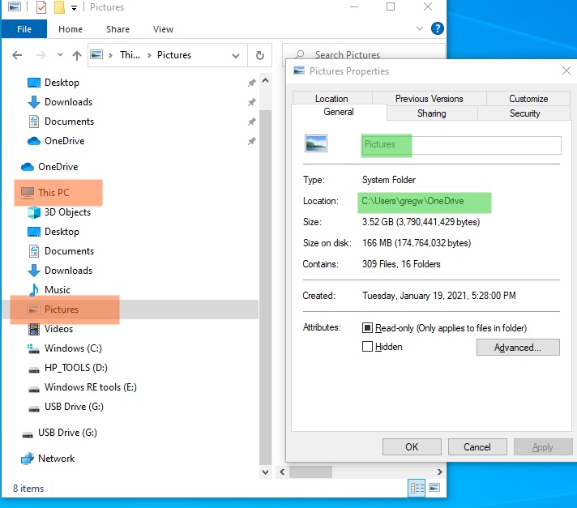Toggle Hidden attribute checkbox

pyautogui.click(x=367, y=347)
